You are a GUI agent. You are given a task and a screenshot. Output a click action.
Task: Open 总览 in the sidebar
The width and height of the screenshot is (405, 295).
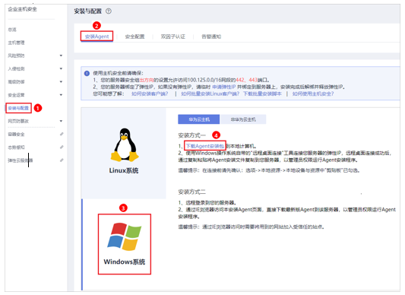12,30
